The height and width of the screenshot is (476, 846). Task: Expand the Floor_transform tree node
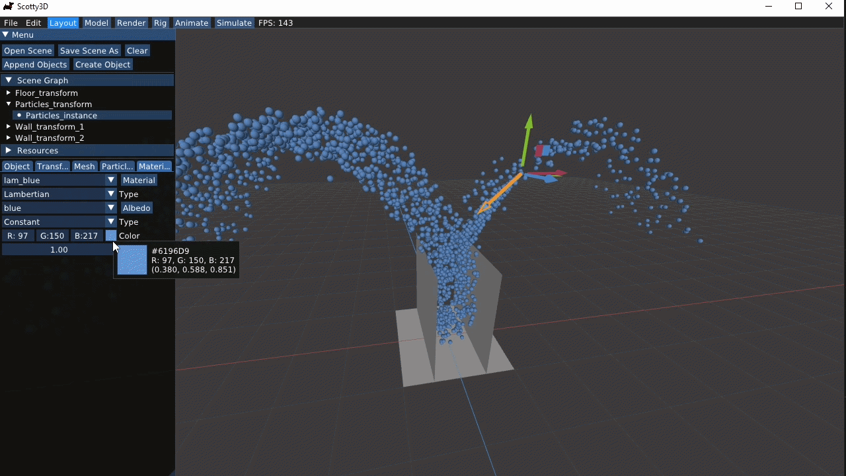pos(9,93)
